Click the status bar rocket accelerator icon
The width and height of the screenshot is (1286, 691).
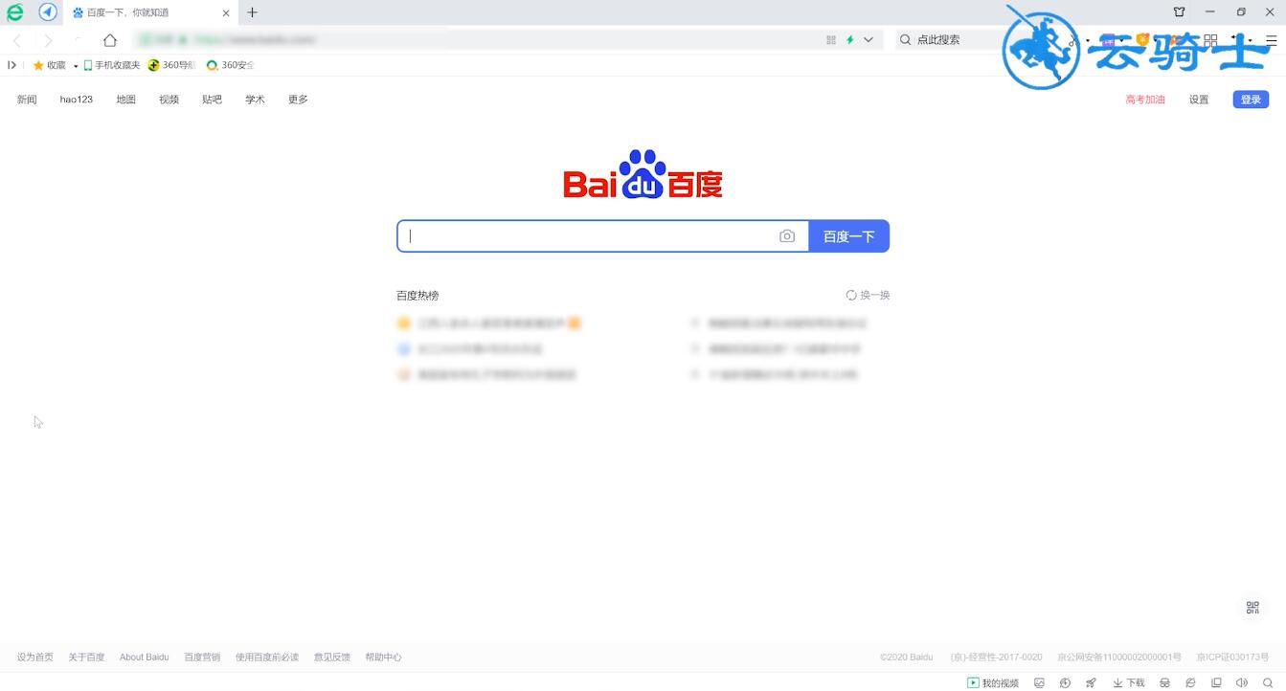(1091, 682)
